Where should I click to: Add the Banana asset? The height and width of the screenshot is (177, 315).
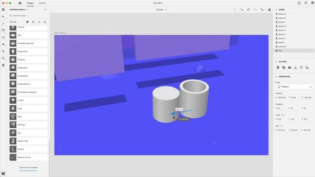coord(29,149)
